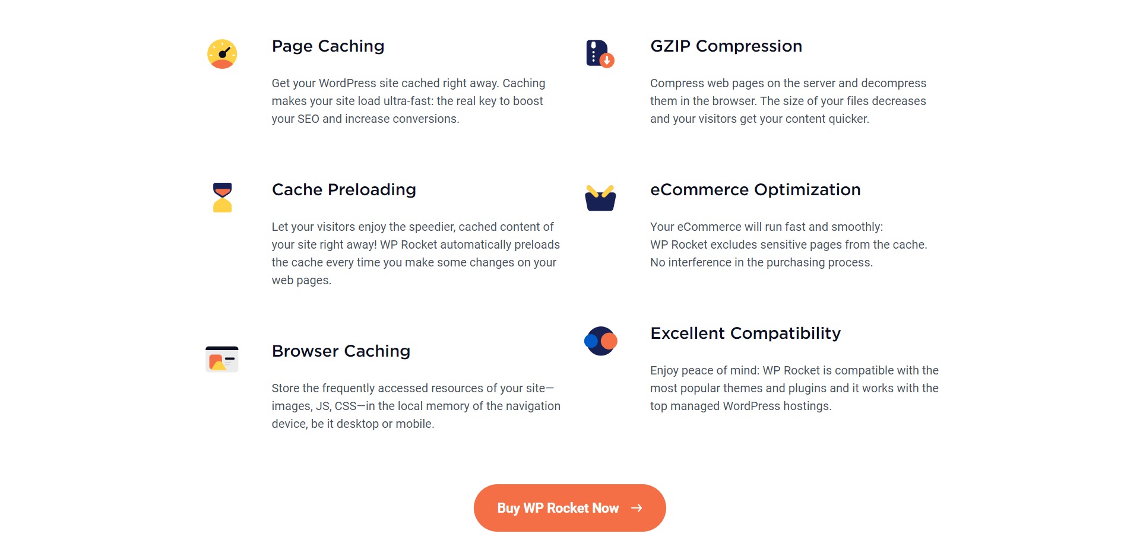Screen dimensions: 1140x559
Task: Select the Page Caching heading
Action: pyautogui.click(x=328, y=46)
